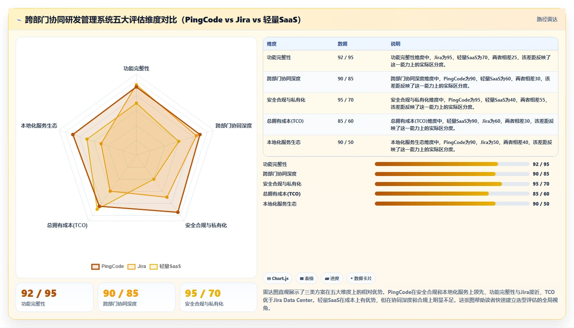Screen dimensions: 574x328
Task: Click the 说明 table column header
Action: pos(395,44)
